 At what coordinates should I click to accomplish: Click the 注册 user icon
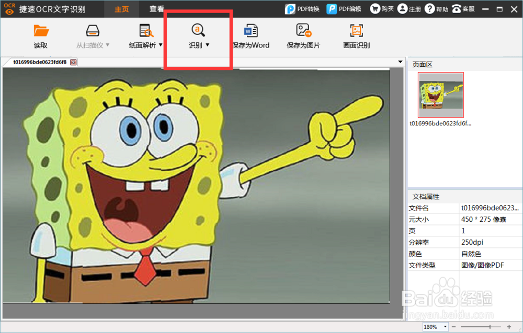click(403, 9)
